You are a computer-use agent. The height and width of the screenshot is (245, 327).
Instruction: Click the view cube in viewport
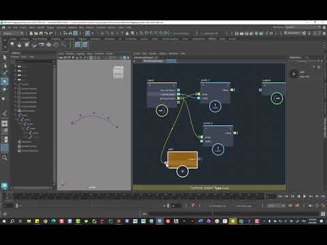pyautogui.click(x=119, y=72)
